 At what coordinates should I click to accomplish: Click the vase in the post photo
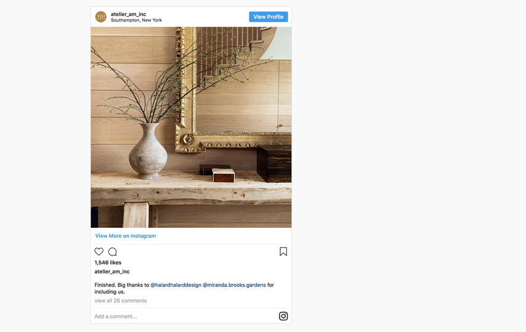coord(148,151)
